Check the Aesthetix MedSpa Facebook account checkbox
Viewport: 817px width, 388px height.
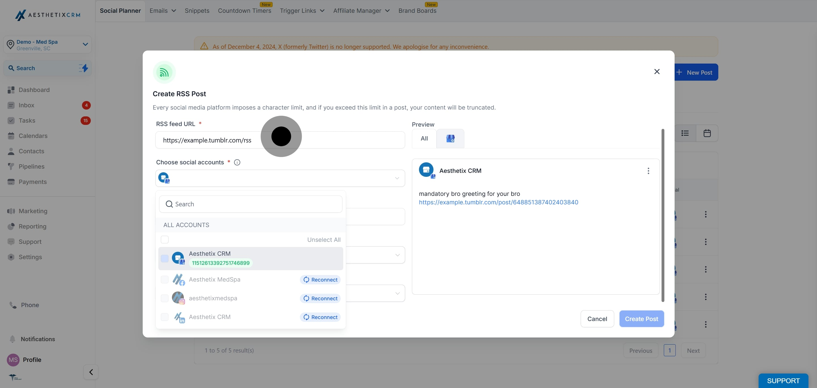(165, 280)
